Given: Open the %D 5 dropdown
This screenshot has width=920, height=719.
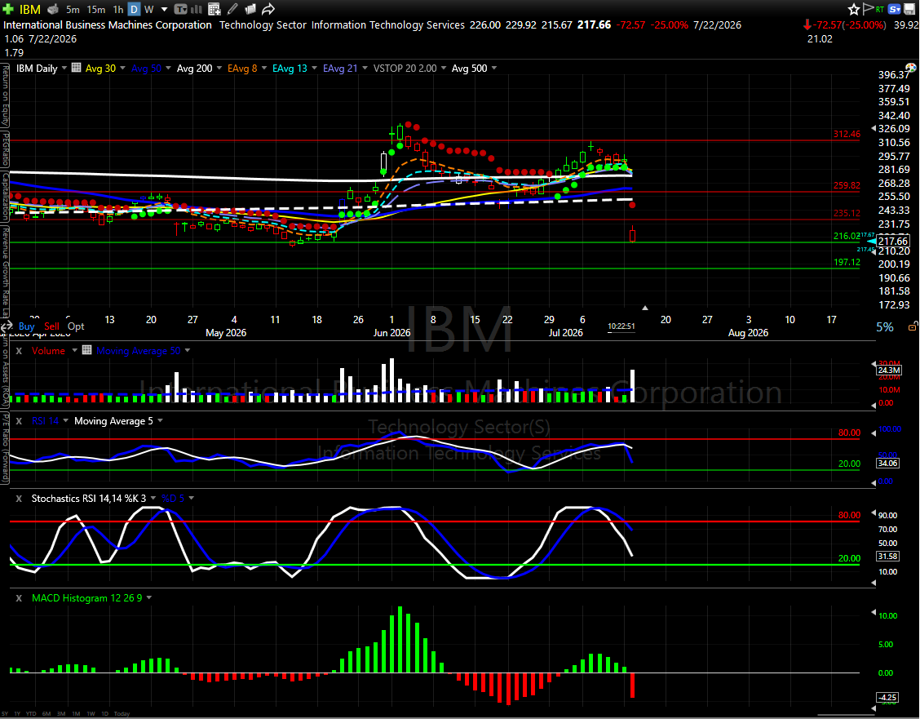Looking at the screenshot, I should (192, 499).
